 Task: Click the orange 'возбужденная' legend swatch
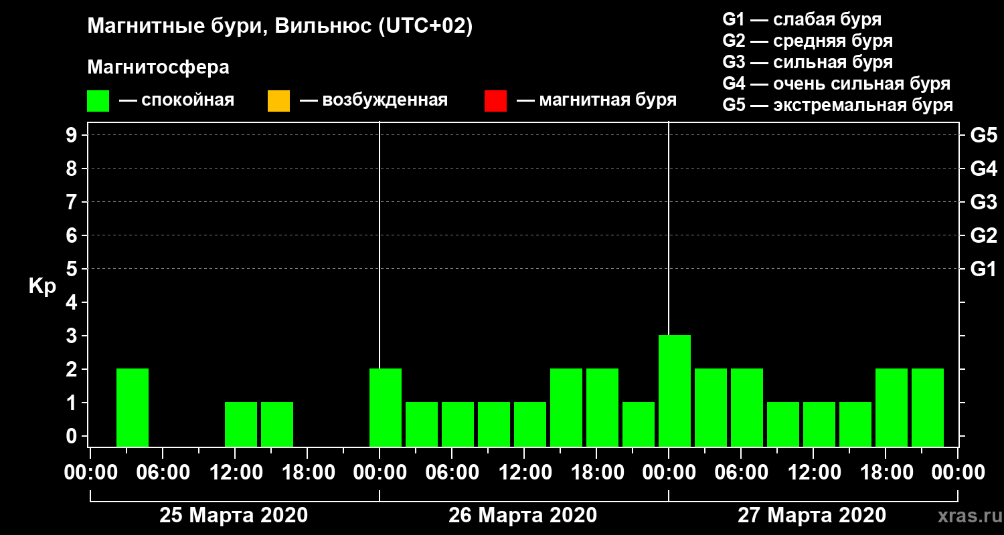278,101
